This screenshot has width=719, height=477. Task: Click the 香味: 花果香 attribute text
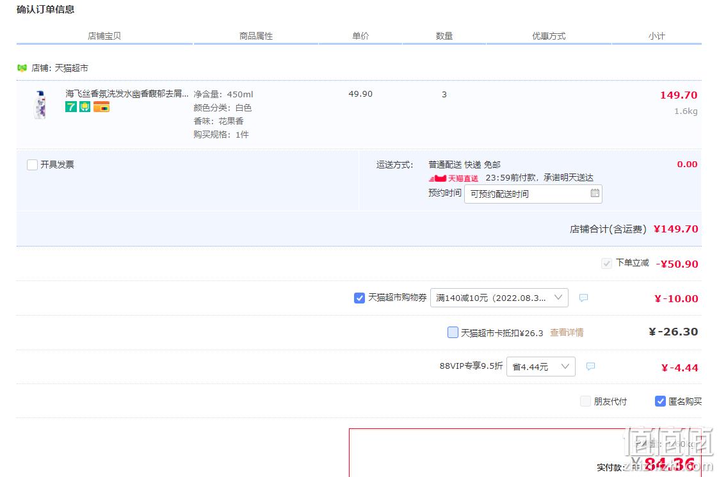pos(218,121)
